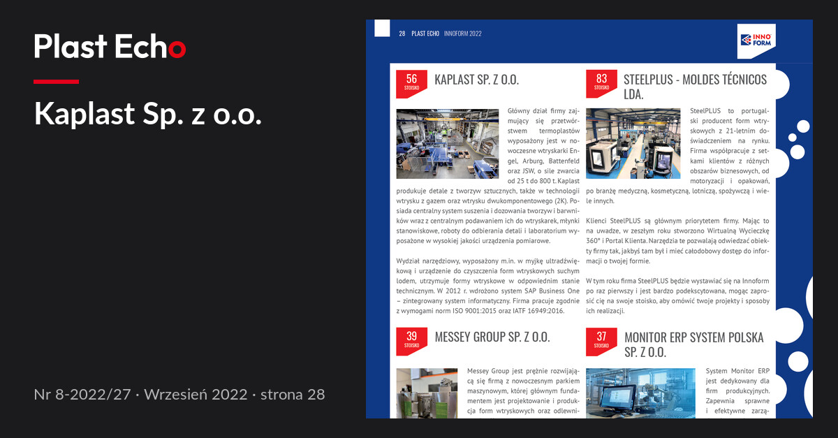Click the Plast Echo logo
The height and width of the screenshot is (438, 838).
tap(110, 47)
